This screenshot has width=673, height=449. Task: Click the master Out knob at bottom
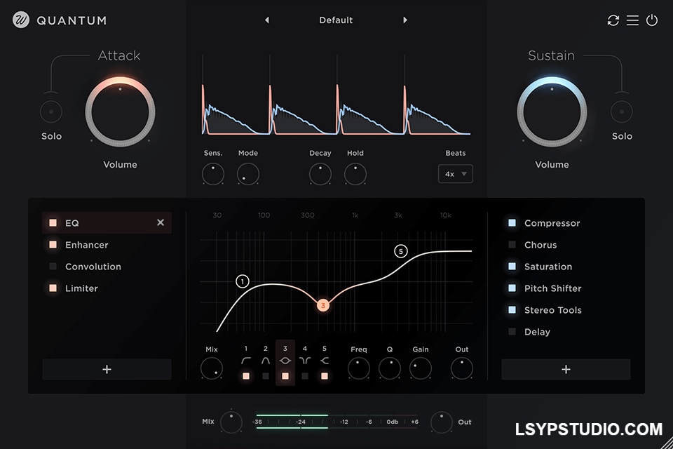coord(441,422)
